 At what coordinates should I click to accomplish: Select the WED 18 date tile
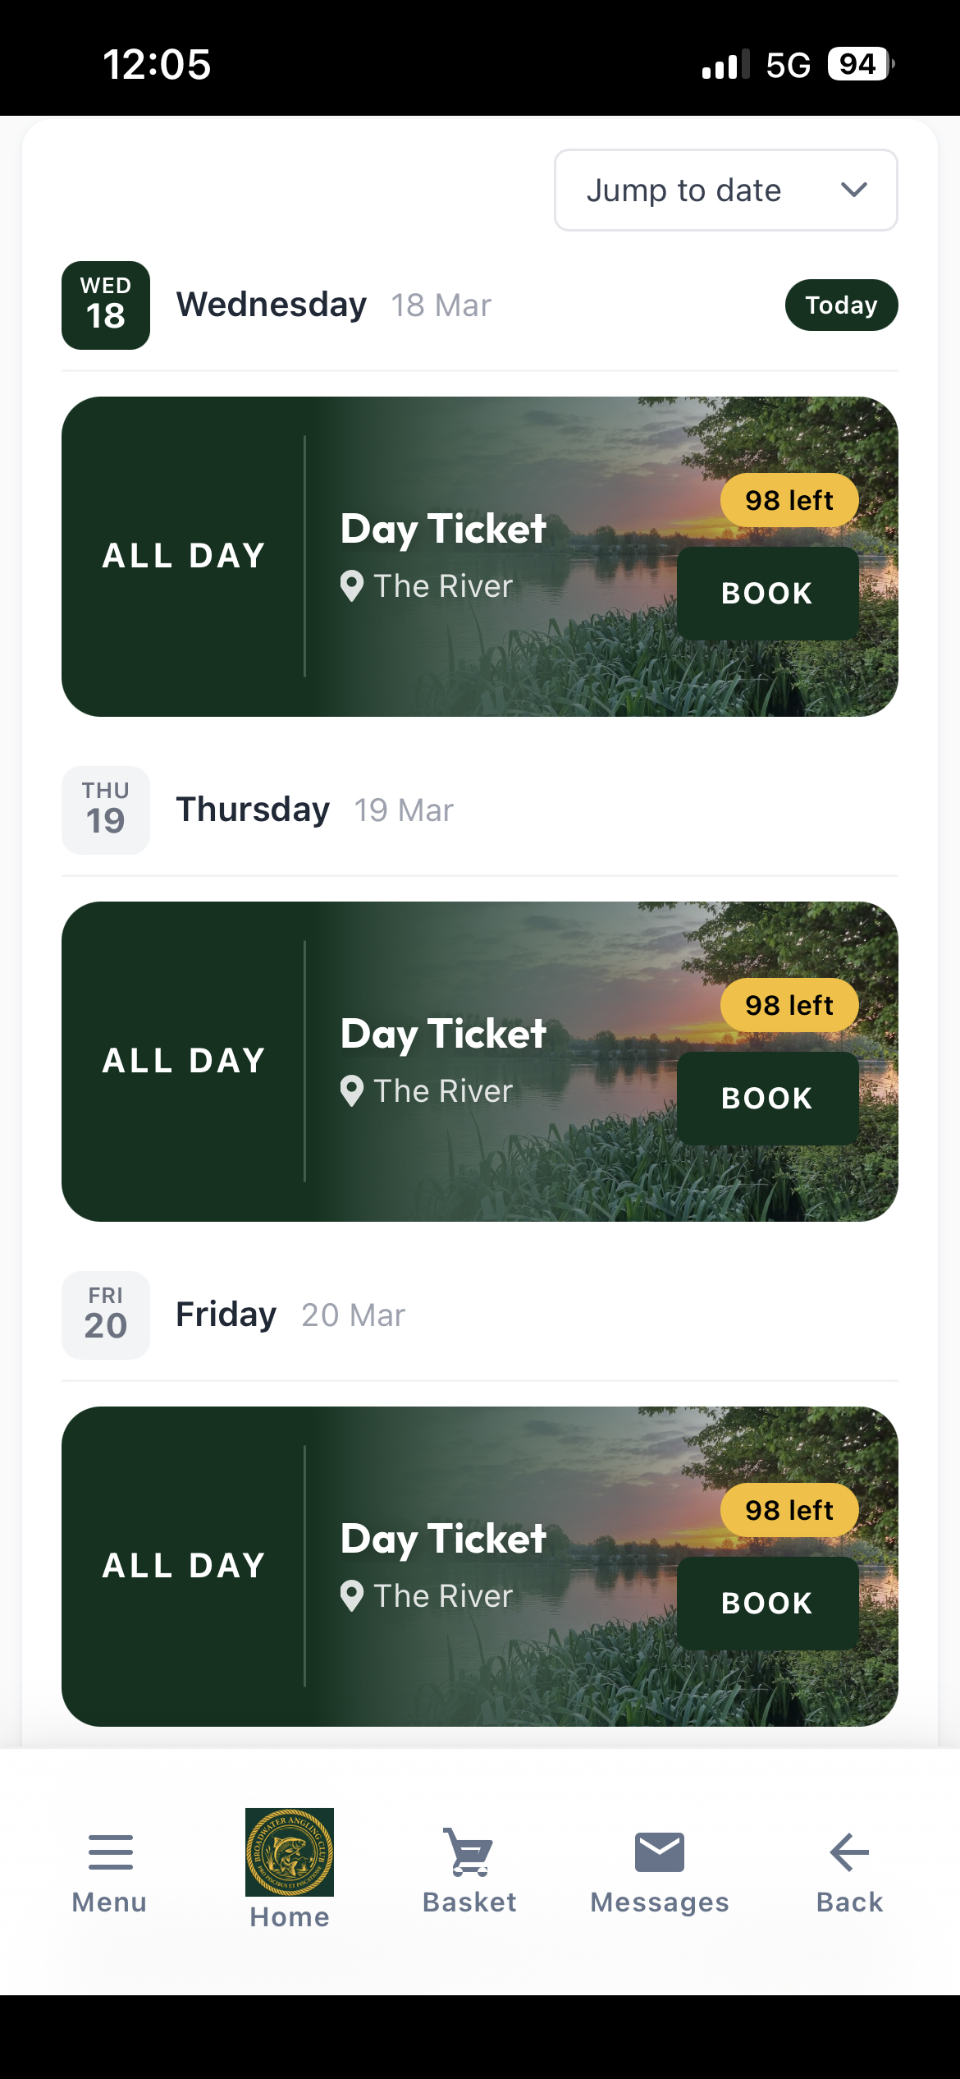106,305
